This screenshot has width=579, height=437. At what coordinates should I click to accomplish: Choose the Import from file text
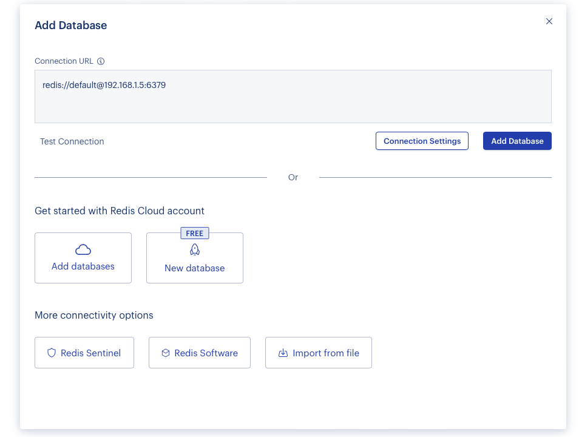pyautogui.click(x=326, y=353)
